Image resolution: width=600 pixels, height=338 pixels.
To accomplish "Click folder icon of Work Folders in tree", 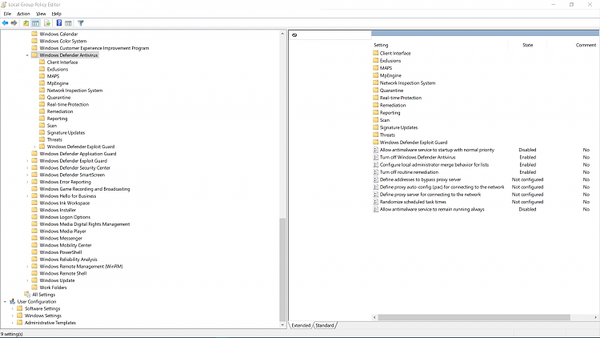I will coord(34,287).
